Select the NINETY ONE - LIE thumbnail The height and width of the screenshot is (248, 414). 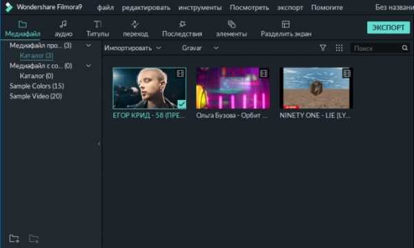[316, 88]
